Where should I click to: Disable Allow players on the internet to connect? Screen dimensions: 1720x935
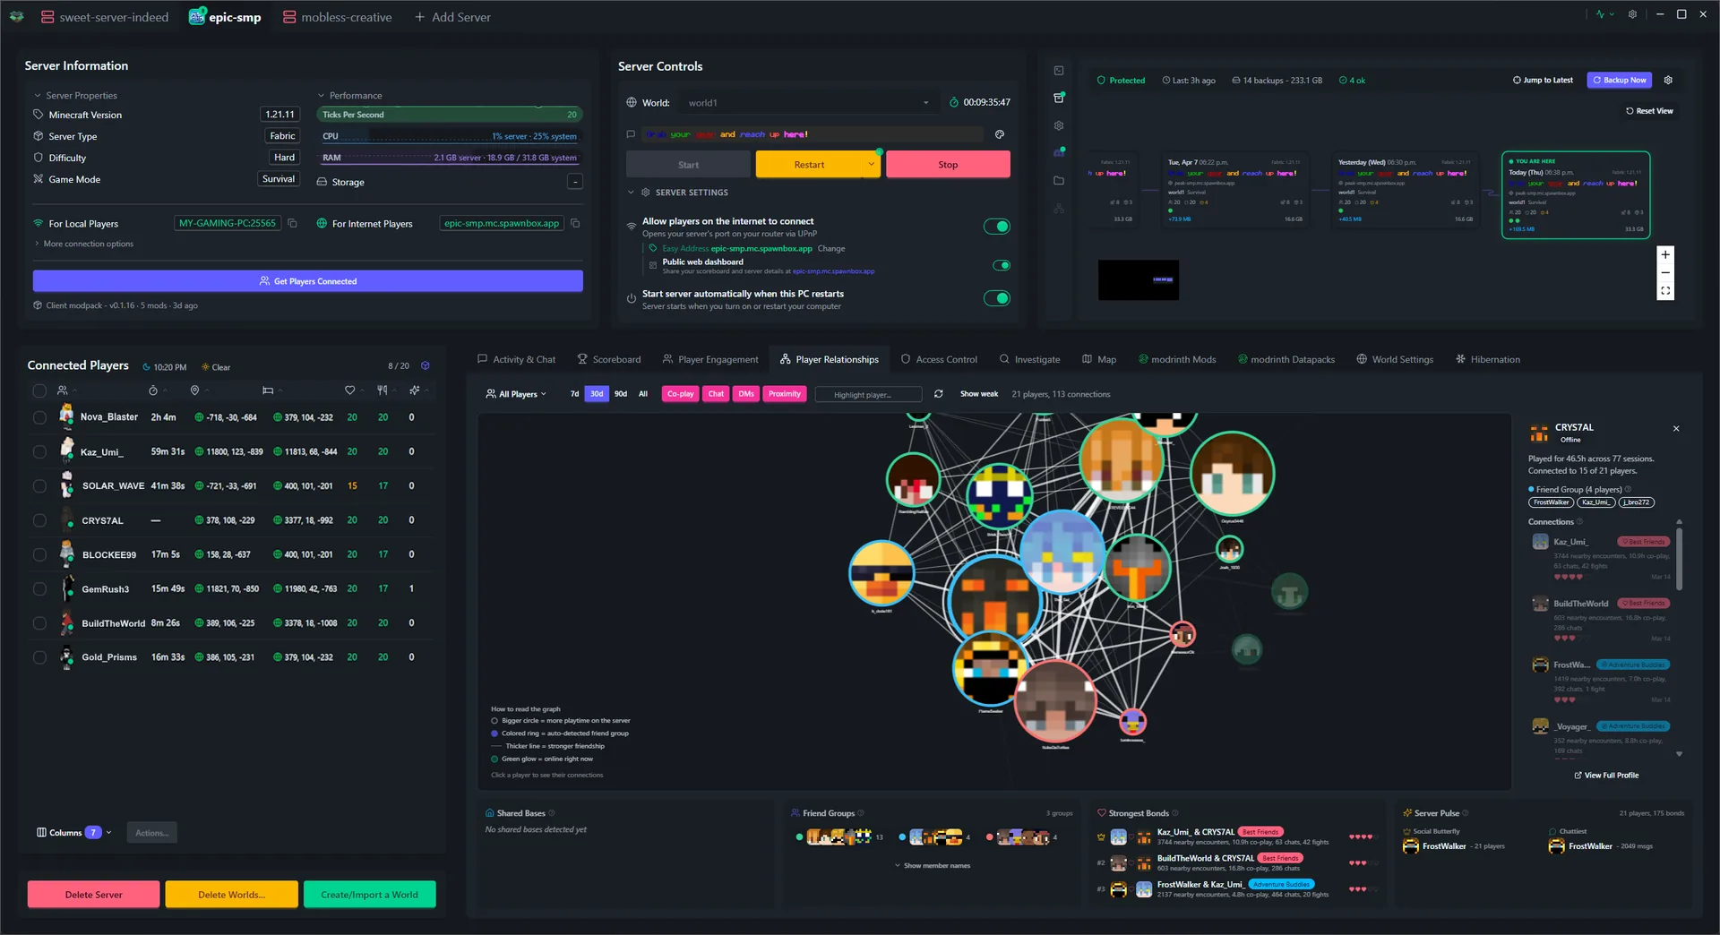tap(997, 226)
